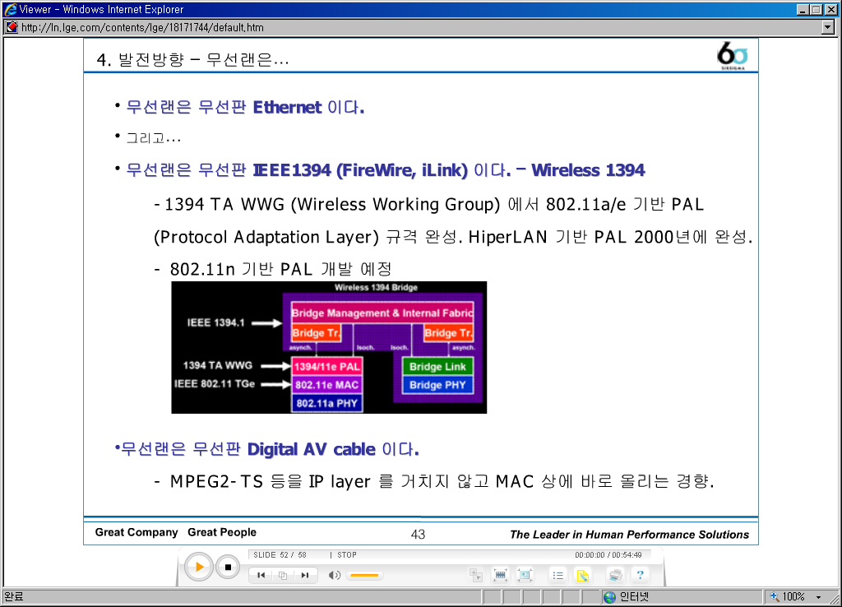Click the 'Great Company Great People' footer
This screenshot has width=842, height=607.
tap(176, 532)
